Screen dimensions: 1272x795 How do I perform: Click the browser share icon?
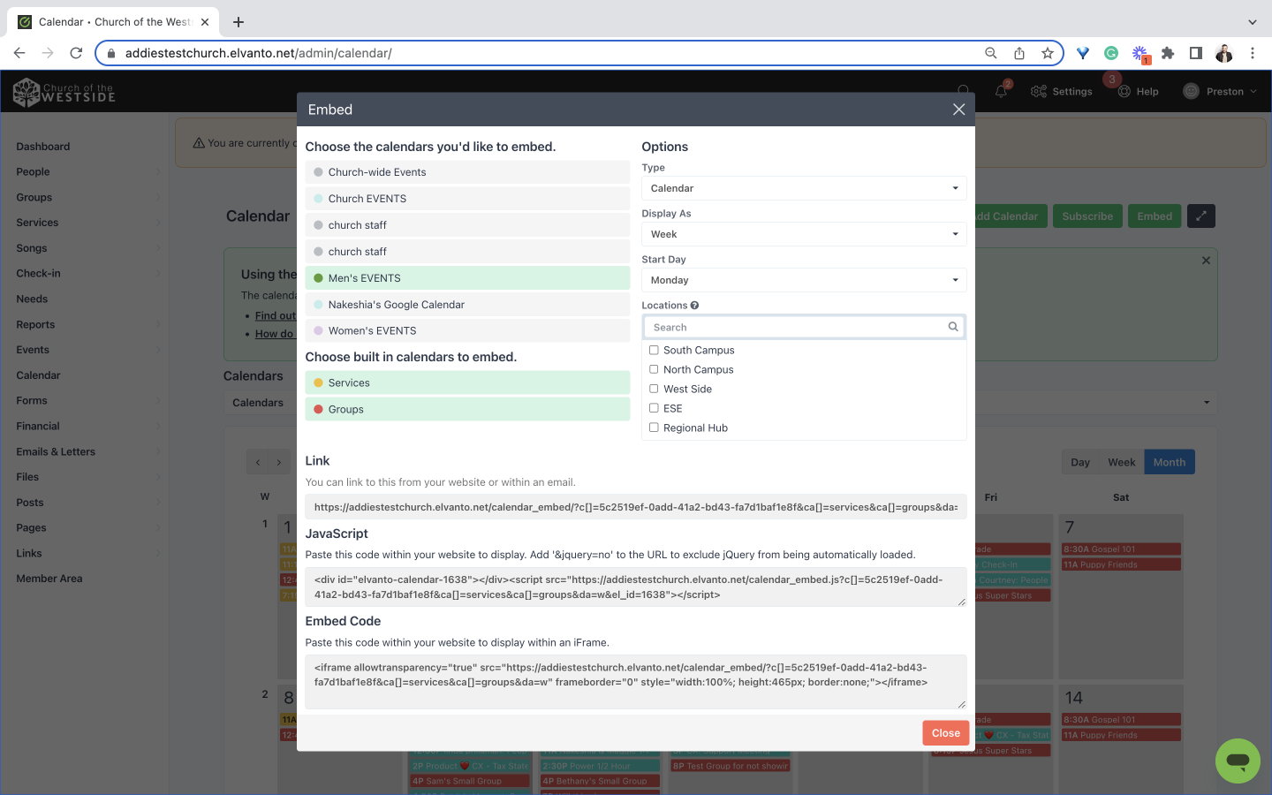point(1019,53)
